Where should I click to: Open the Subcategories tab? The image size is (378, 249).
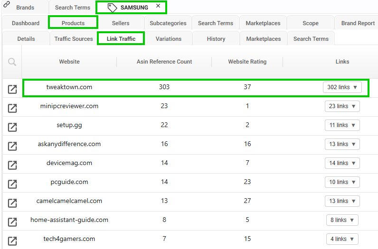(168, 23)
